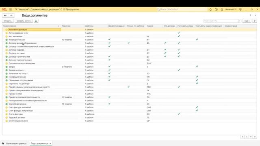Select 'Приказ по основной деятельности' row

point(130,97)
